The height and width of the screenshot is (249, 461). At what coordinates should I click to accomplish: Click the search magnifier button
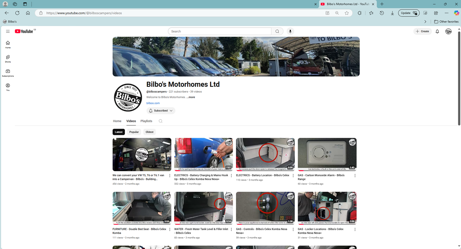click(277, 31)
